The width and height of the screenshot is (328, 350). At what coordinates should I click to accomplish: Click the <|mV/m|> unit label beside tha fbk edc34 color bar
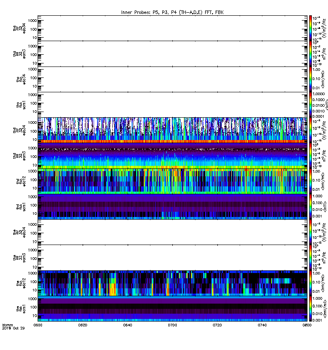point(323,79)
